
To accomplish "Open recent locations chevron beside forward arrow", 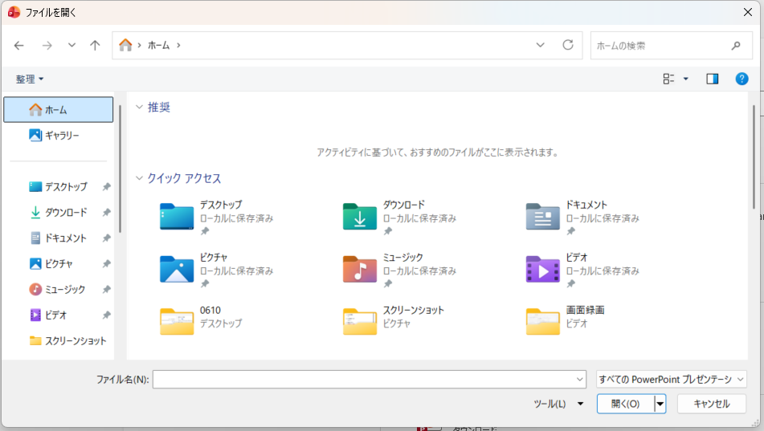I will (x=71, y=45).
